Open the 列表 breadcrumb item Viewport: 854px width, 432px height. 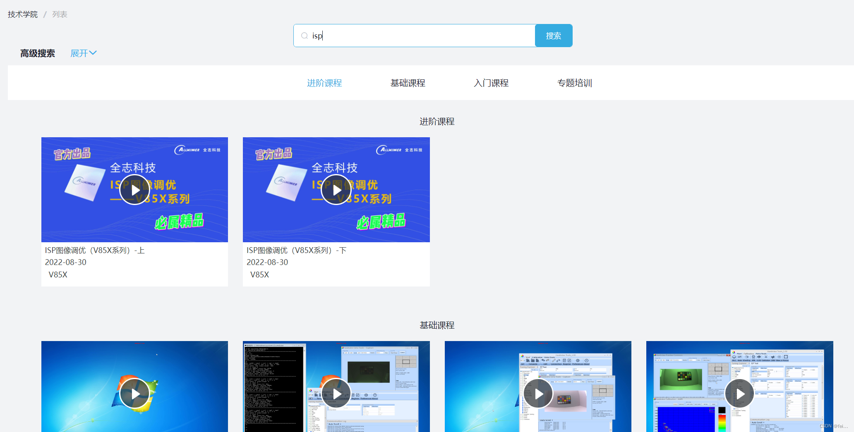point(59,14)
